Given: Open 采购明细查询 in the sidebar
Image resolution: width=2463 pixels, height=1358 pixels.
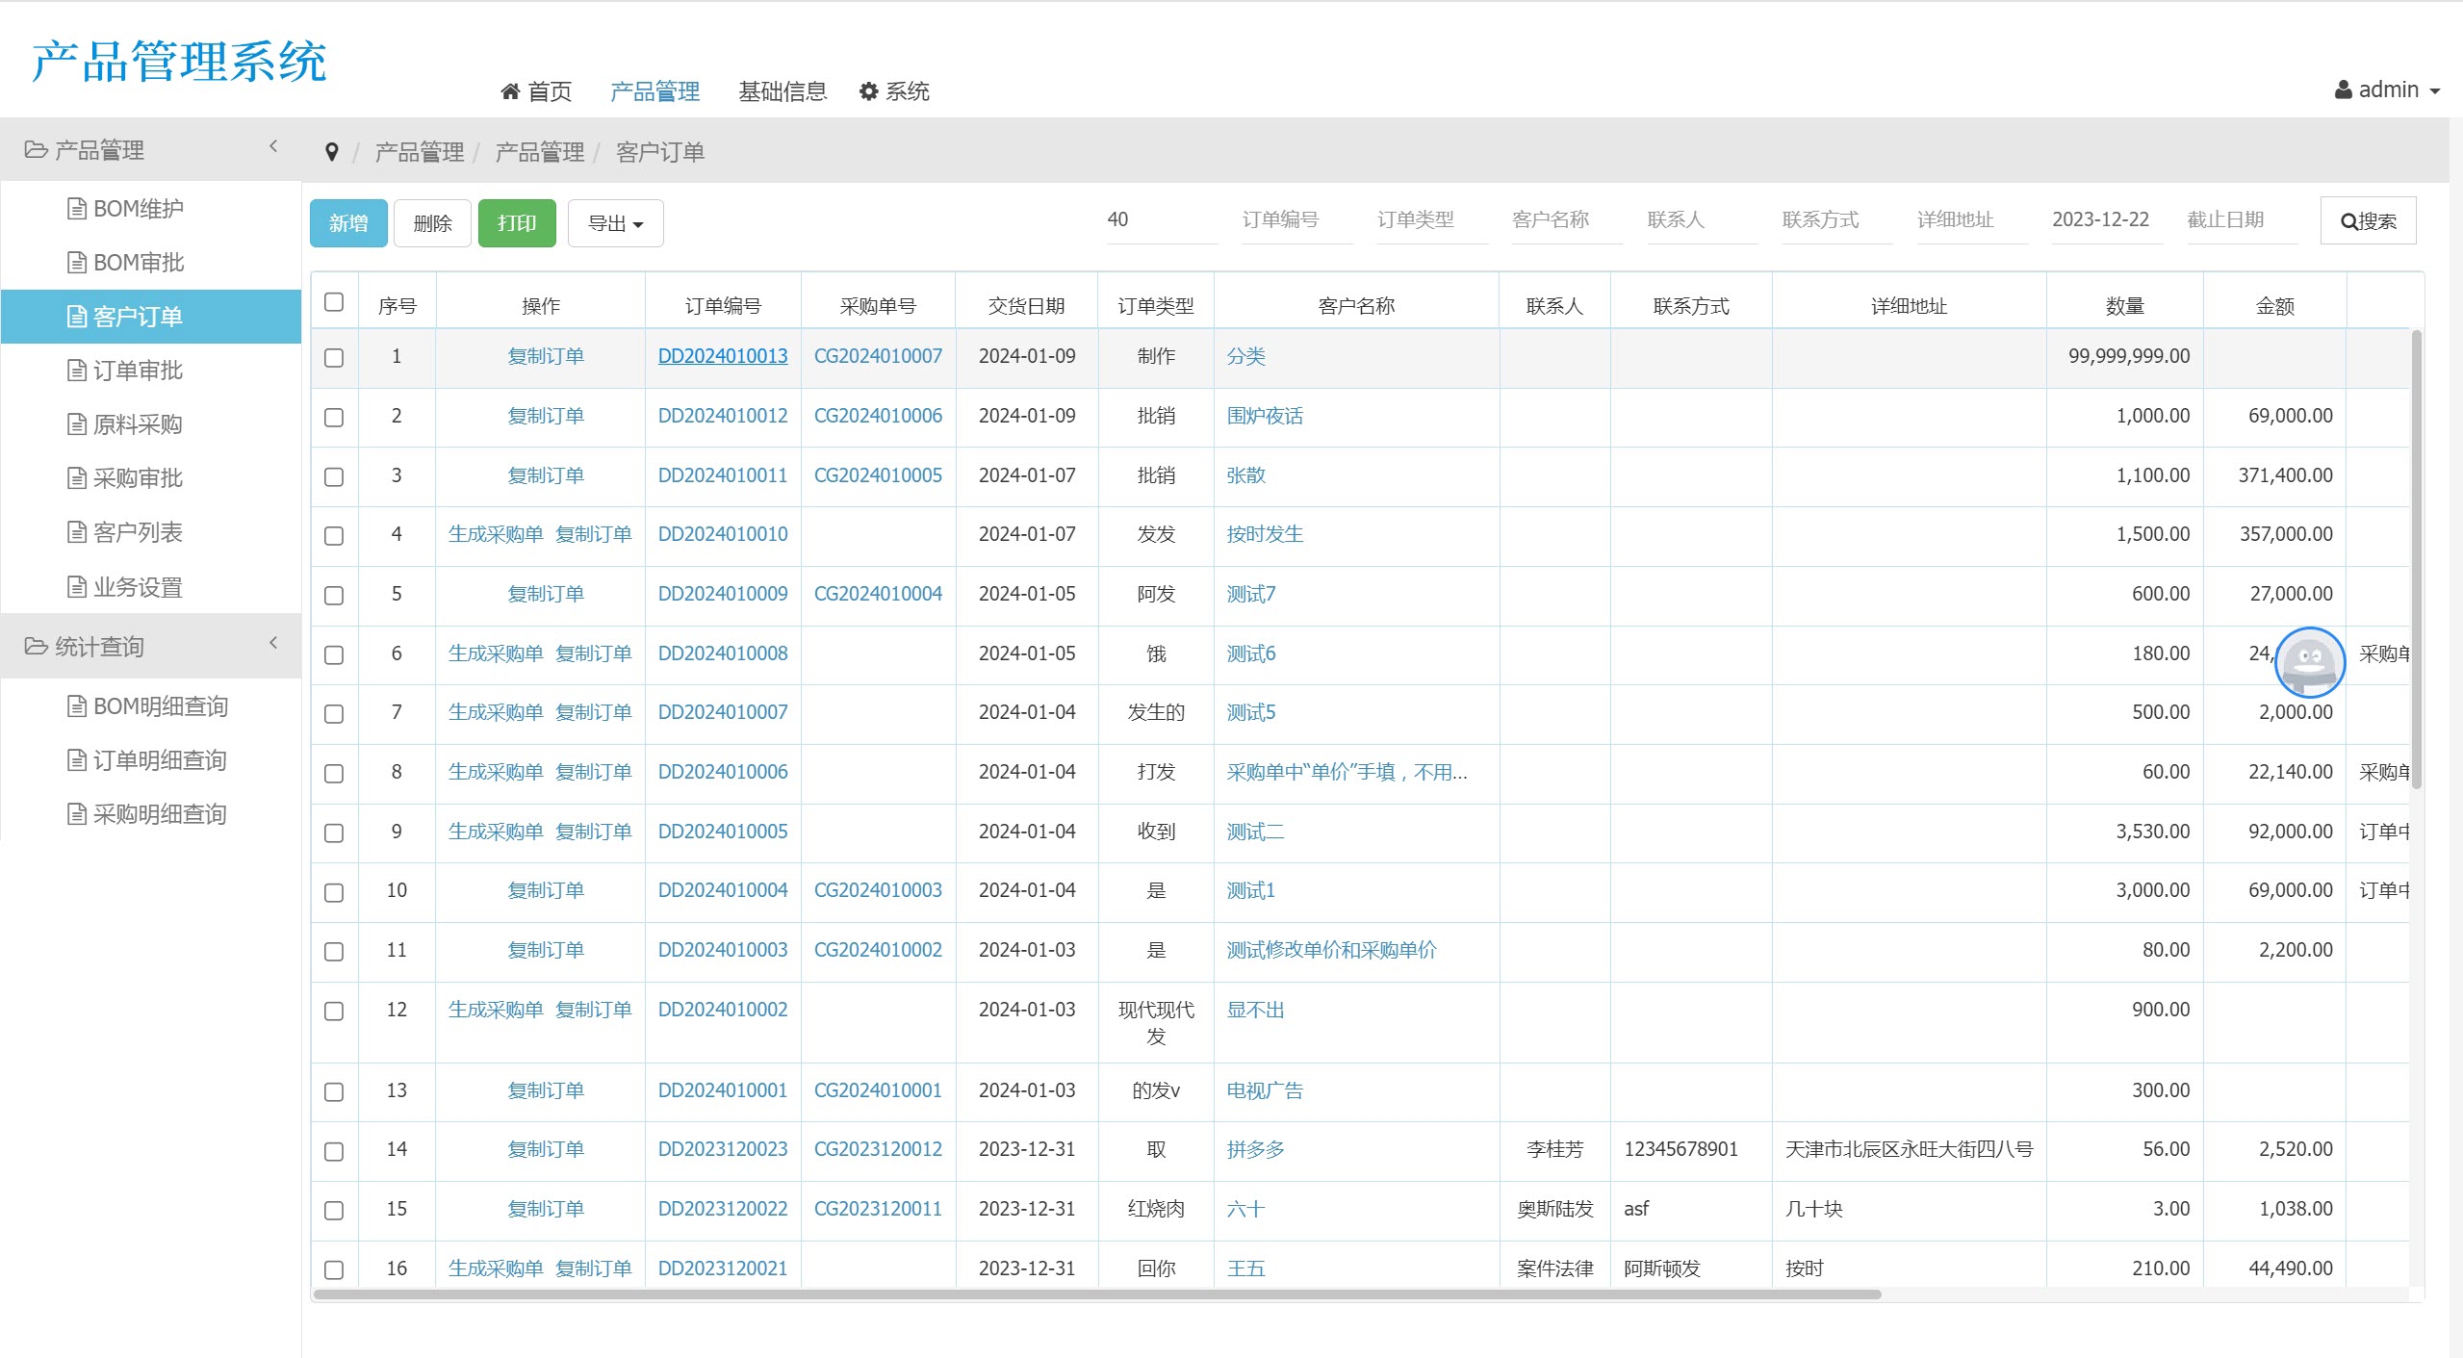Looking at the screenshot, I should (x=151, y=814).
